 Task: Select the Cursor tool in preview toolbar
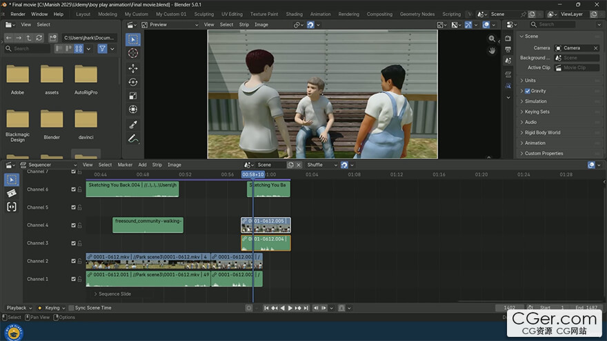coord(133,54)
